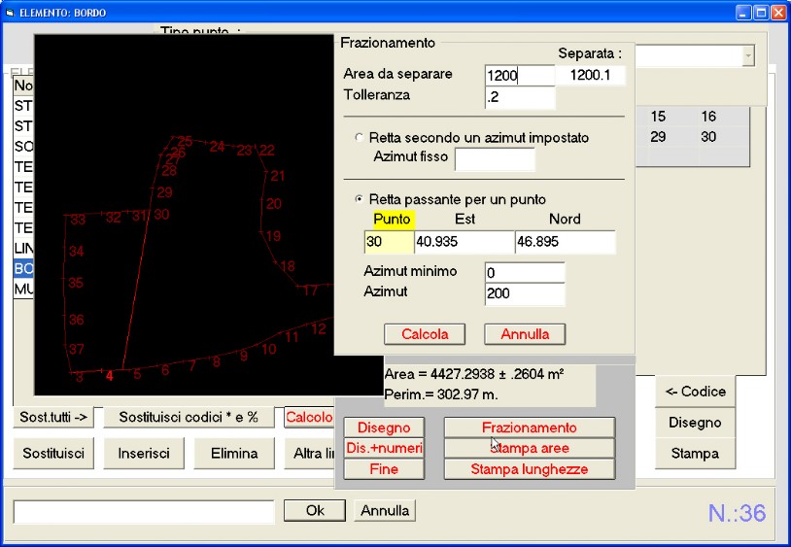Screen dimensions: 791x547
Task: Select the LIN list row
Action: pyautogui.click(x=23, y=248)
